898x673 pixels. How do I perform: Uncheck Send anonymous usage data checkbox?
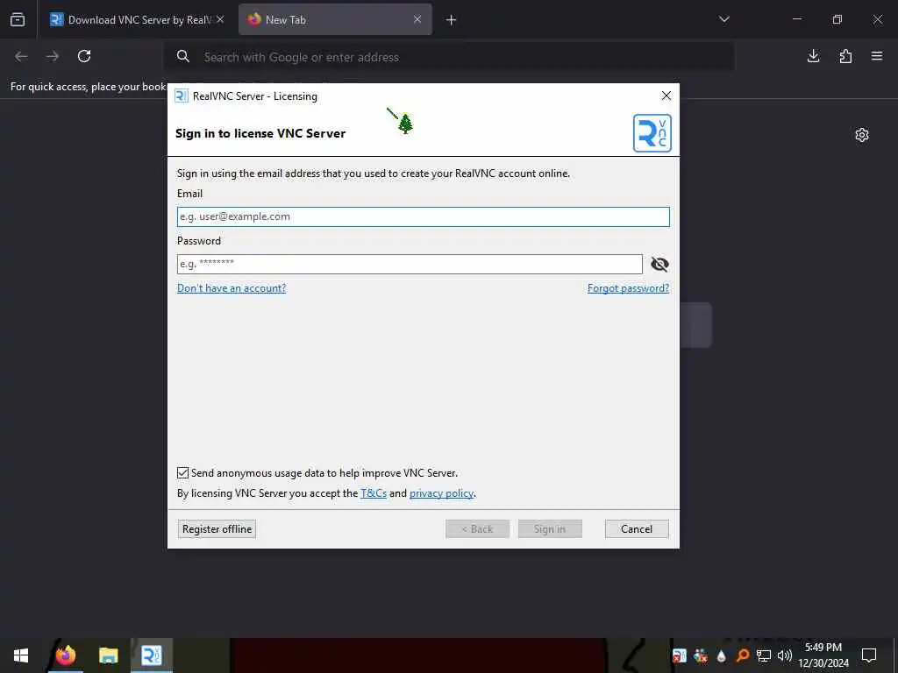coord(182,472)
